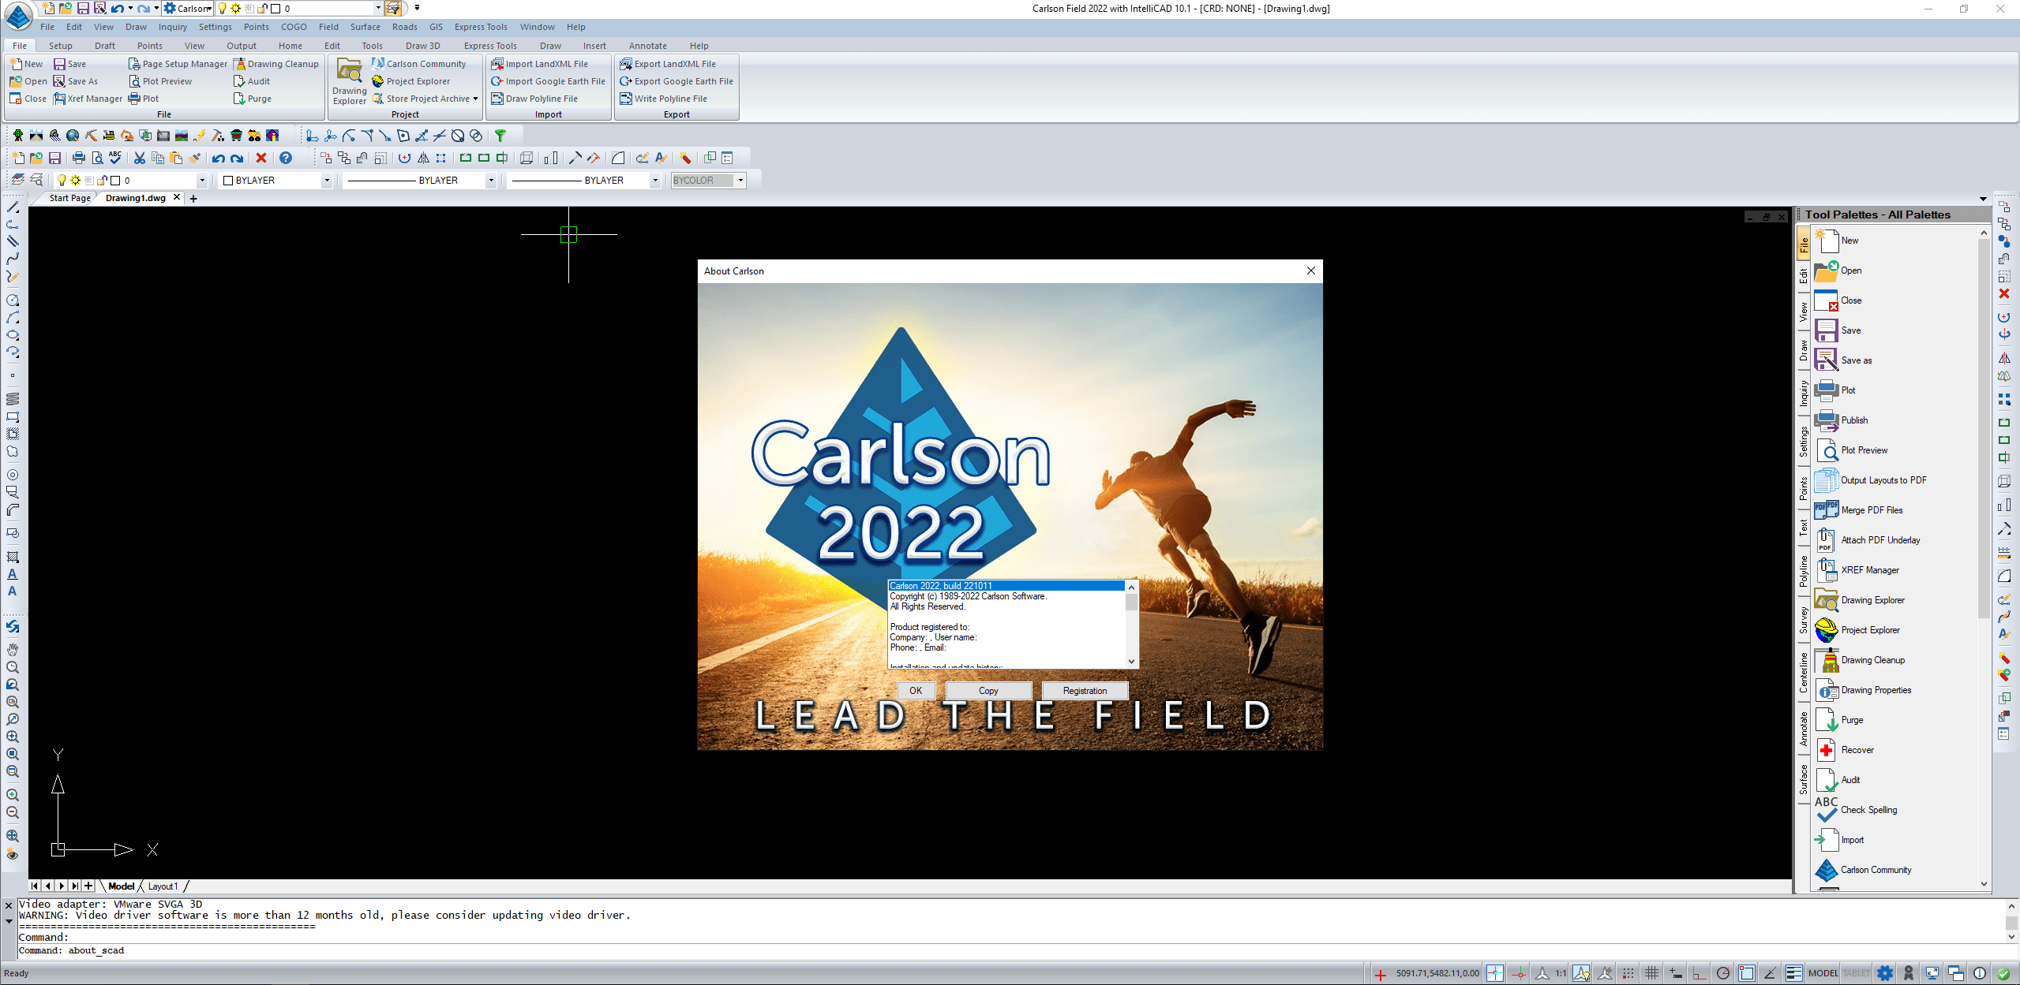2020x985 pixels.
Task: Toggle MODEL space in status bar
Action: point(1823,973)
